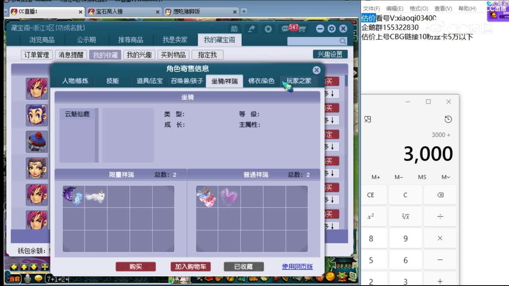The height and width of the screenshot is (286, 509).
Task: Open the treasure pavilion gear settings
Action: coord(332,29)
